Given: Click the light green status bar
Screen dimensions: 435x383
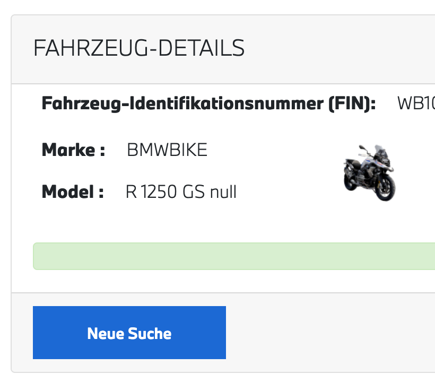Looking at the screenshot, I should click(x=233, y=256).
